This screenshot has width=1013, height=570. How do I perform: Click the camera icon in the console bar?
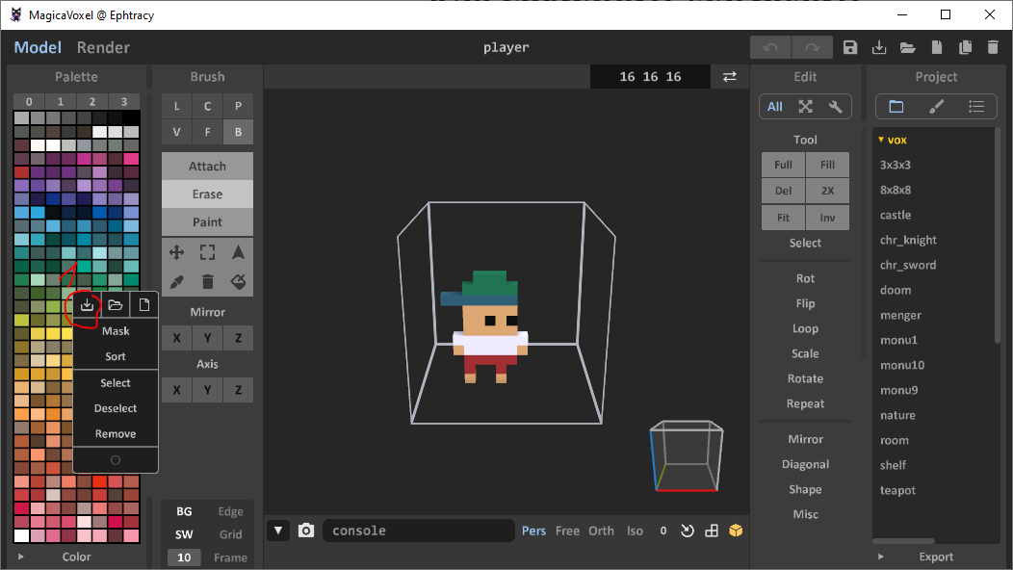(306, 530)
